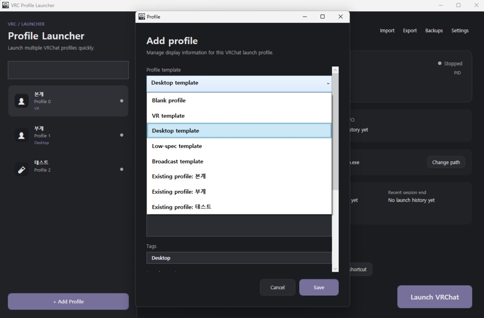
Task: Select the 본계 Profile 0 card
Action: (68, 101)
